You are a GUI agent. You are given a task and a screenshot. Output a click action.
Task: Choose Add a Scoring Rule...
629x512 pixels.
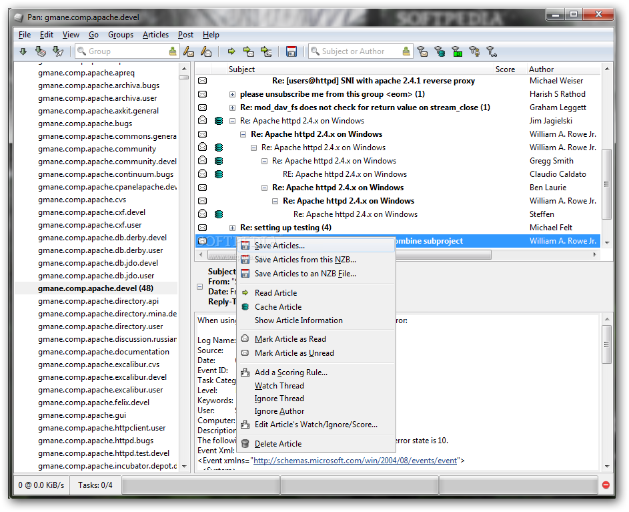tap(316, 372)
